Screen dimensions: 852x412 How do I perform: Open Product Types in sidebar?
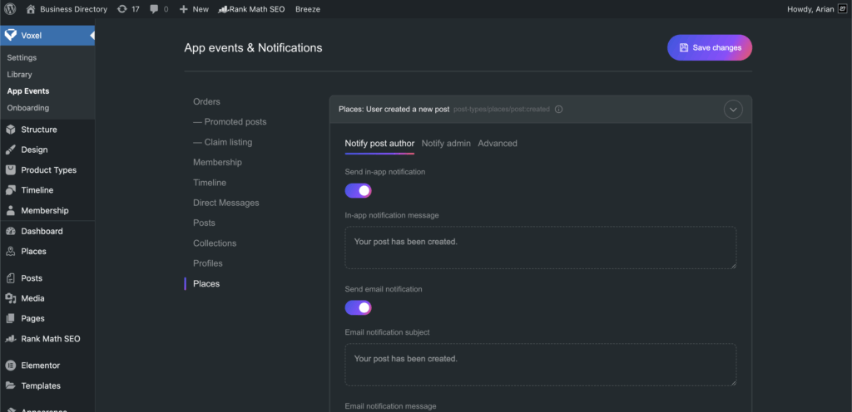pyautogui.click(x=48, y=170)
